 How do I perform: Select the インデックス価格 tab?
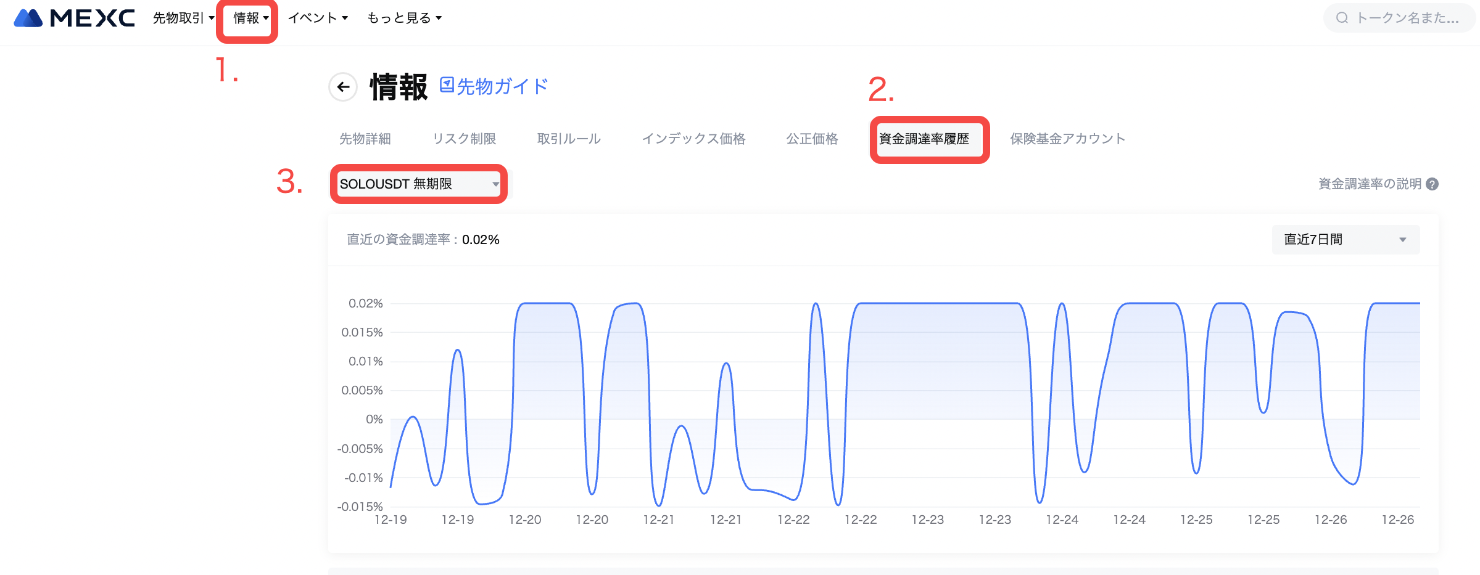[x=693, y=139]
